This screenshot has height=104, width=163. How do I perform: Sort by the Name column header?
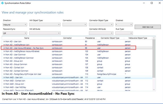pos(27,38)
